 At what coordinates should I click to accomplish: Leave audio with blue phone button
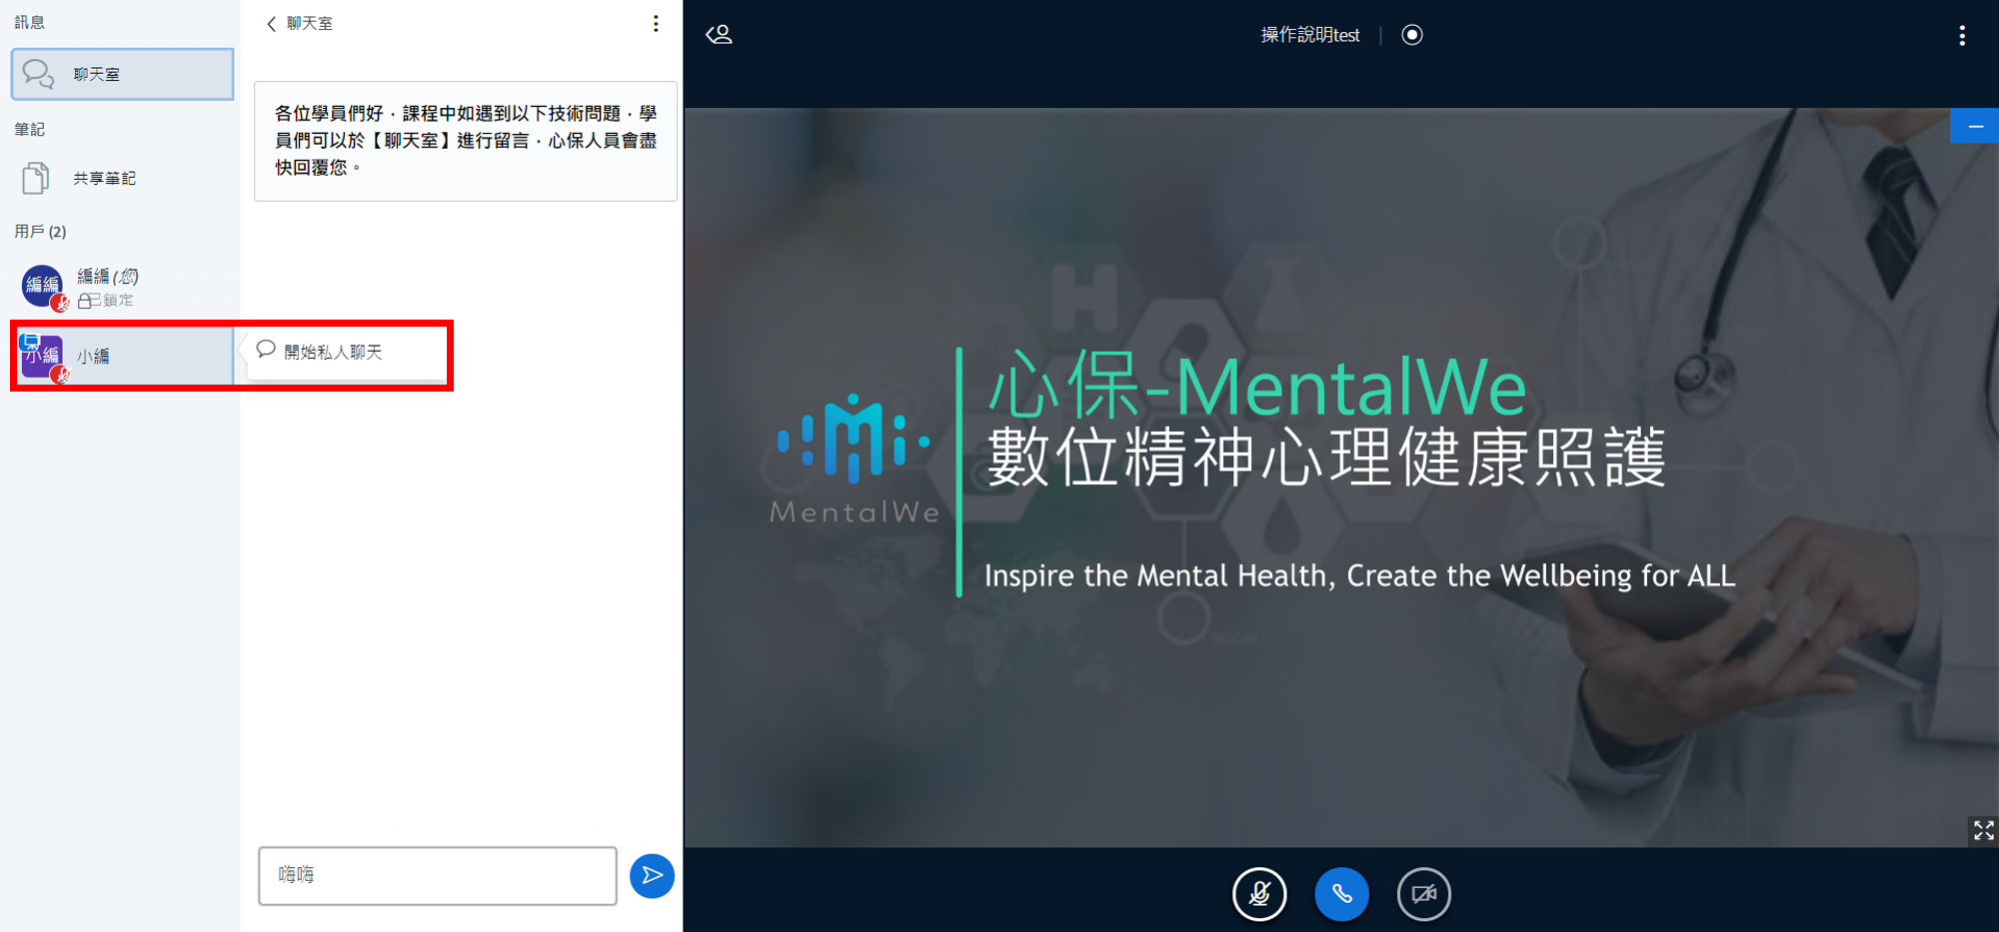coord(1341,894)
